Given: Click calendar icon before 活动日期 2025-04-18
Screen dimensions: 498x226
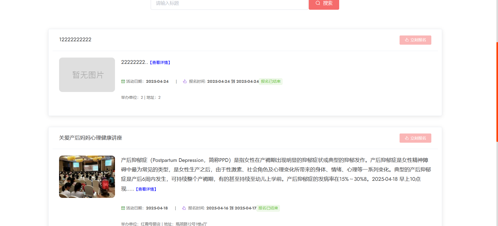Looking at the screenshot, I should click(x=123, y=208).
